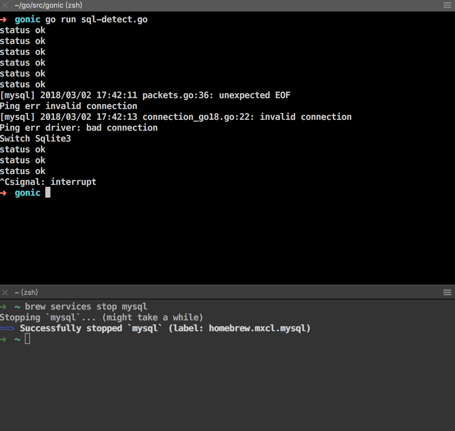Click the block cursor in the top pane

tap(48, 193)
